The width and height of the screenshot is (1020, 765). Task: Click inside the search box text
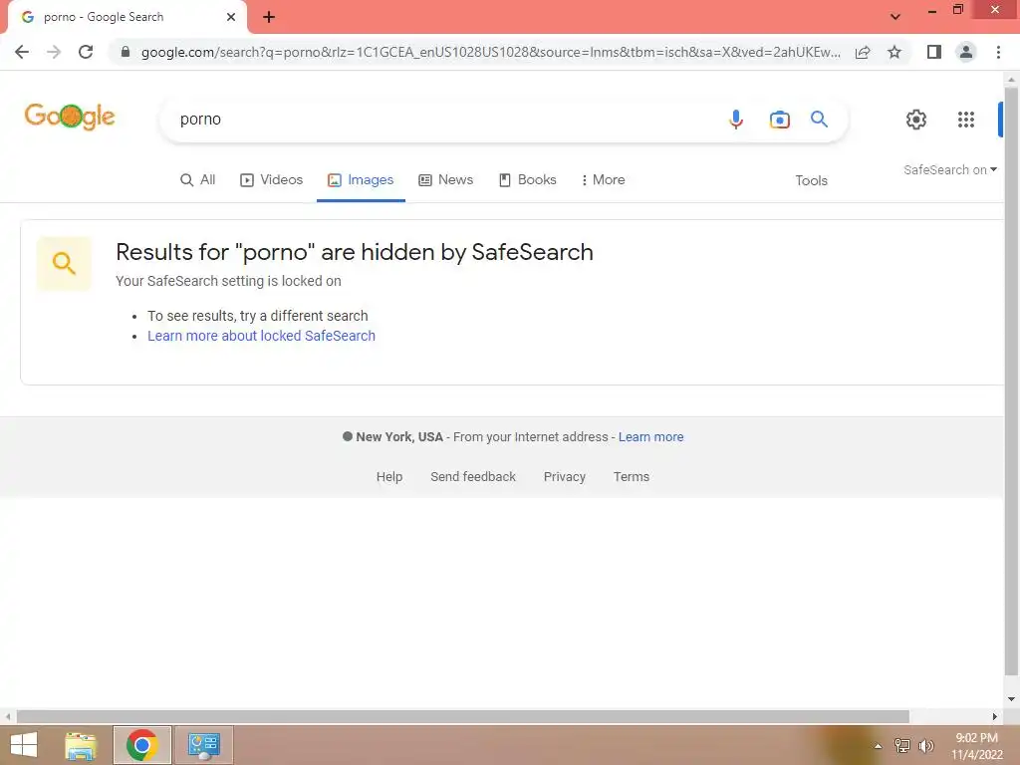(x=200, y=120)
